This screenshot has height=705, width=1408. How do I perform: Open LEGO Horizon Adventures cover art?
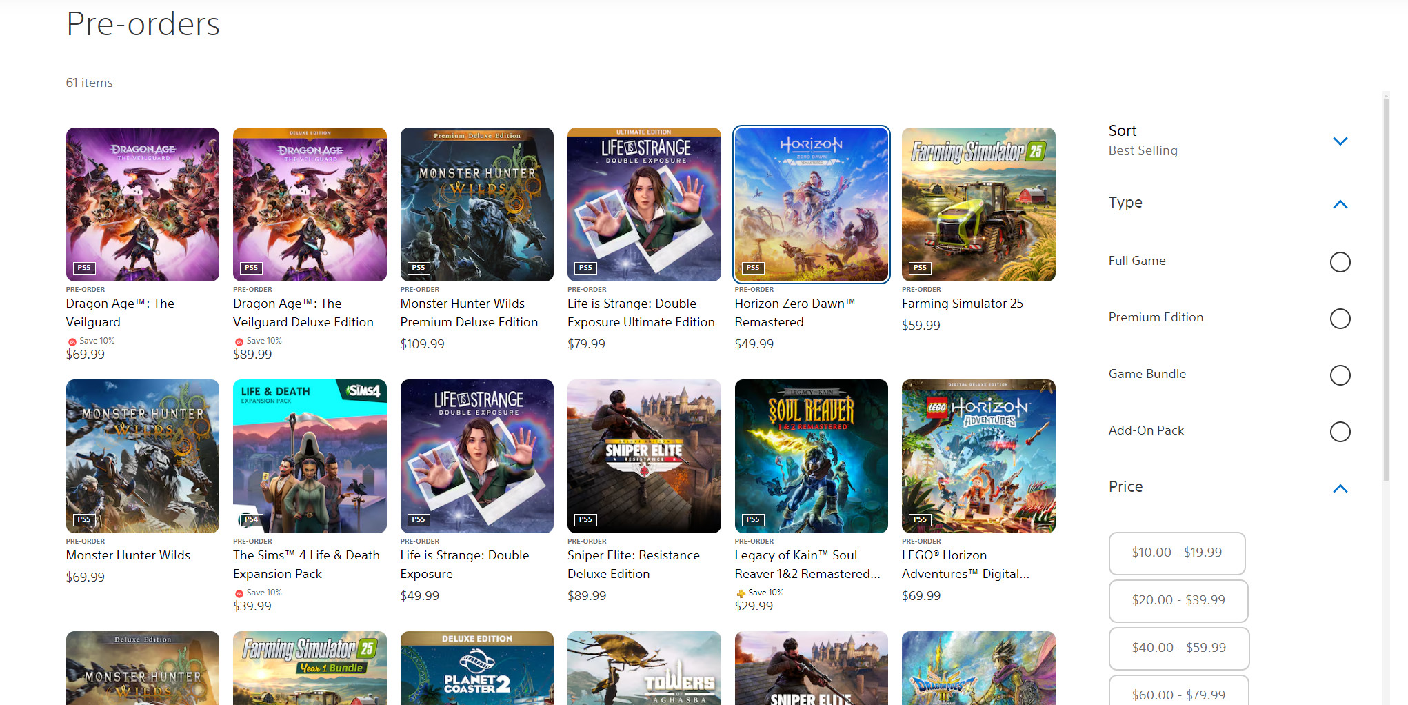978,456
